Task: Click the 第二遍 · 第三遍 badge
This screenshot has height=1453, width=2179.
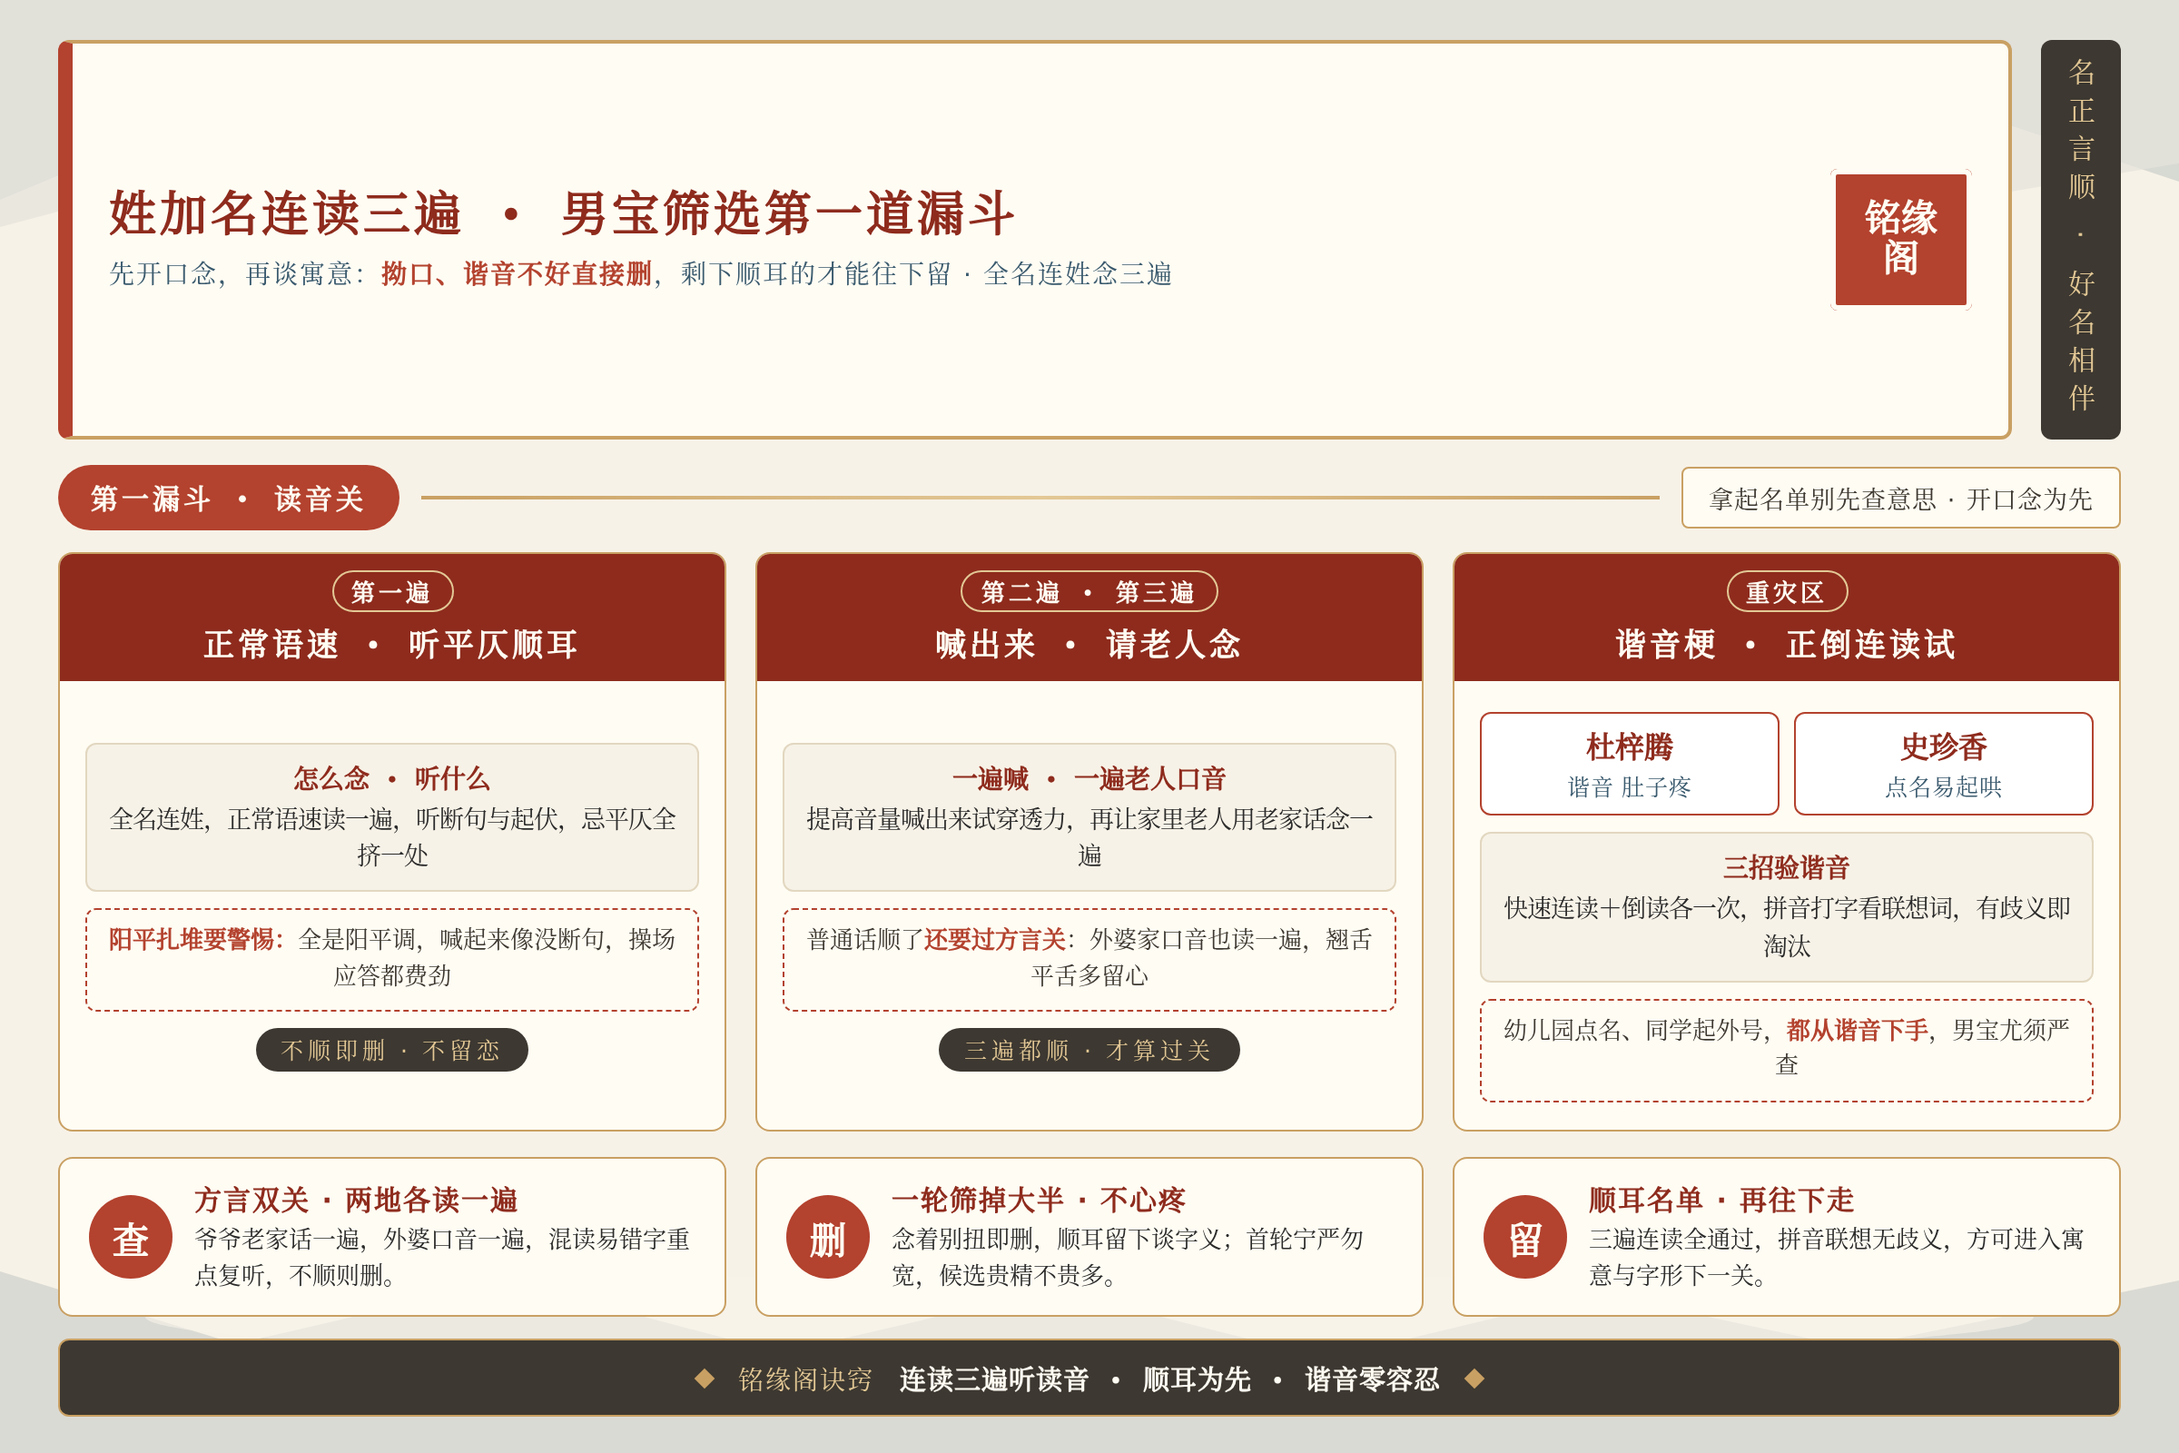Action: 1089,591
